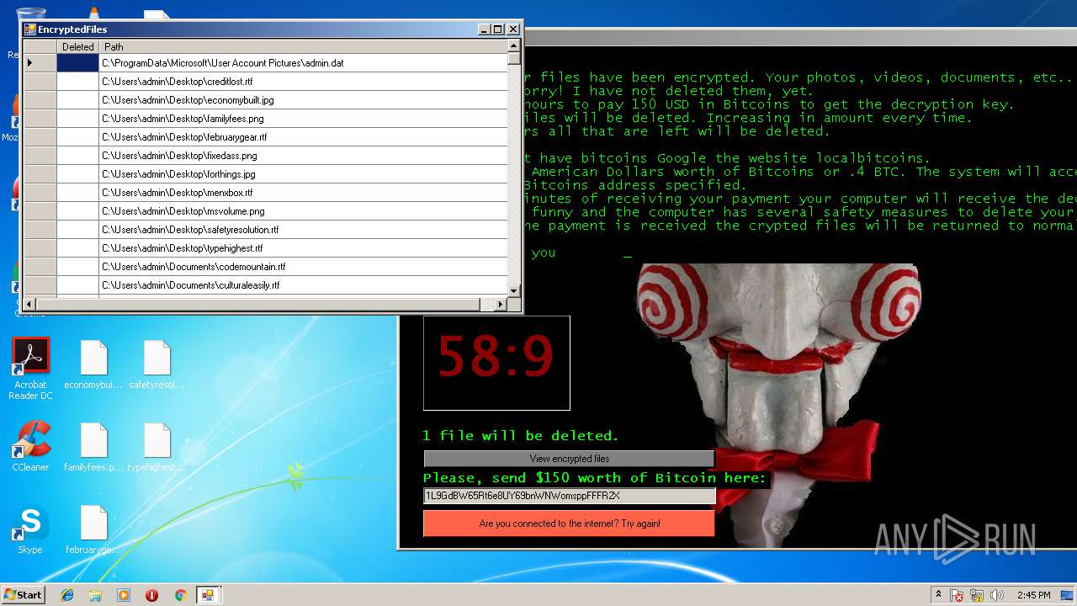The height and width of the screenshot is (606, 1077).
Task: Select the active ransomware app taskbar button
Action: coord(207,595)
